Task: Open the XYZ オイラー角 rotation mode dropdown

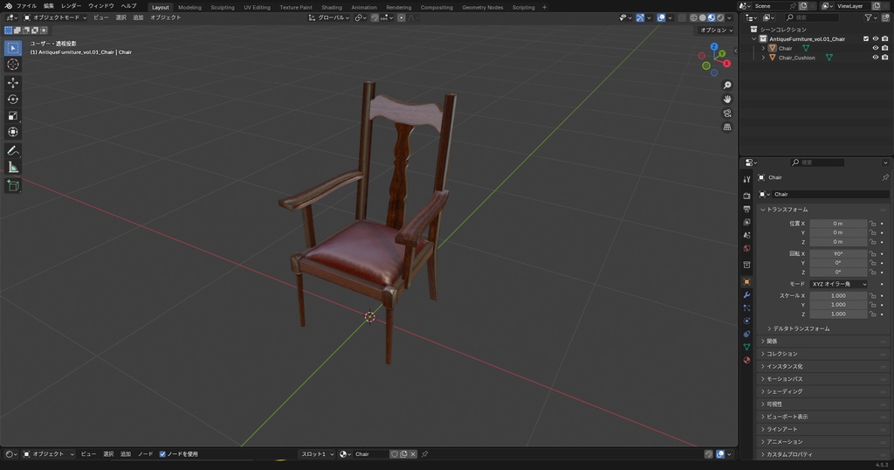Action: pos(838,284)
